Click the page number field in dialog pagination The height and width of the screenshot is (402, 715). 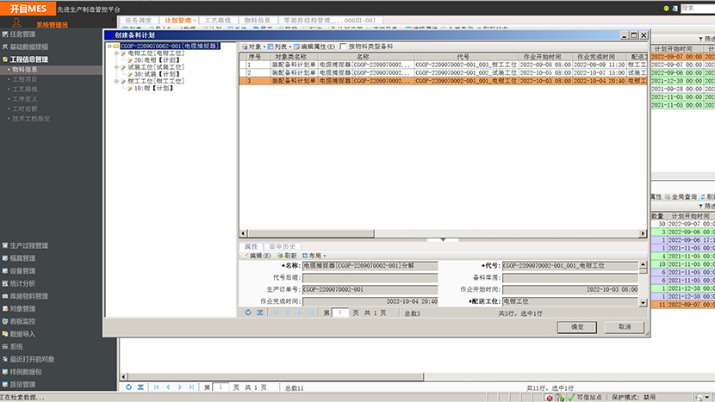340,312
